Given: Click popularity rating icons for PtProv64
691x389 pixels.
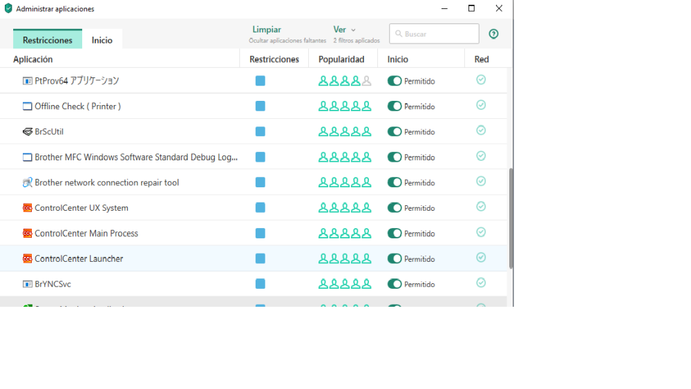Looking at the screenshot, I should [x=345, y=81].
